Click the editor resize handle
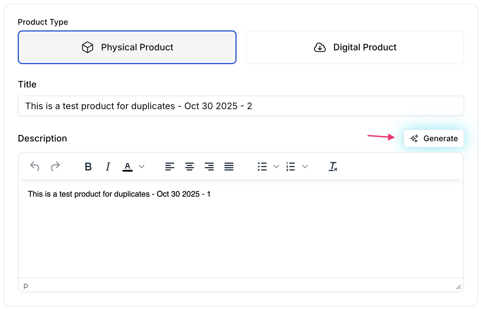481x310 pixels. (x=458, y=287)
